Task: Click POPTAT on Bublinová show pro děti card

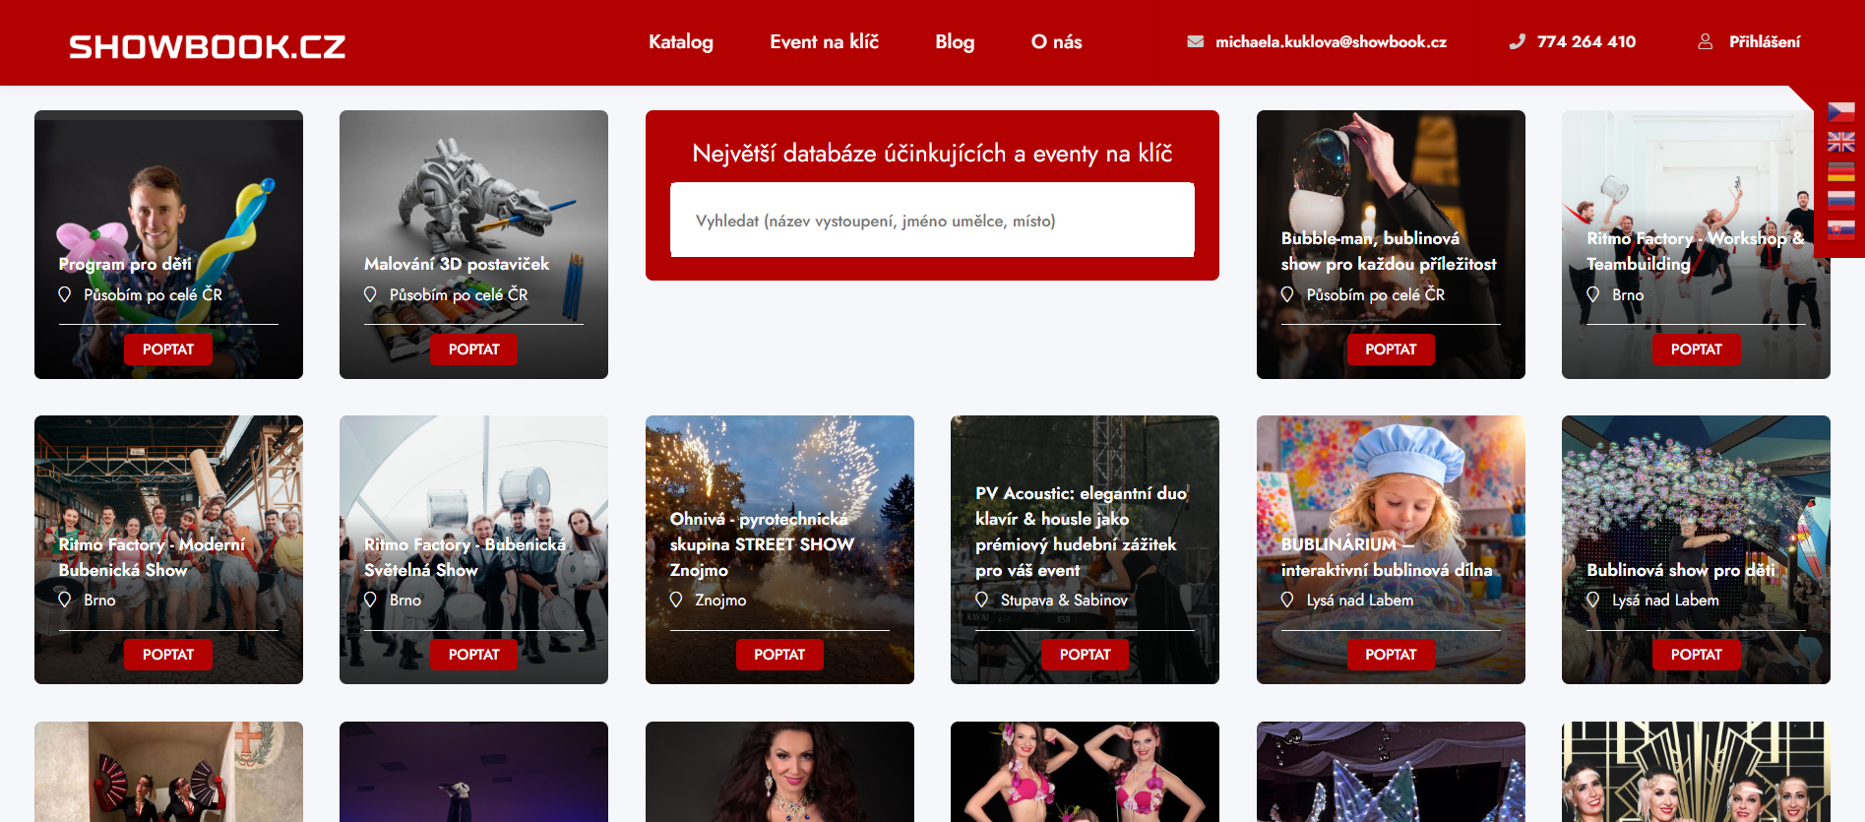Action: click(1697, 655)
